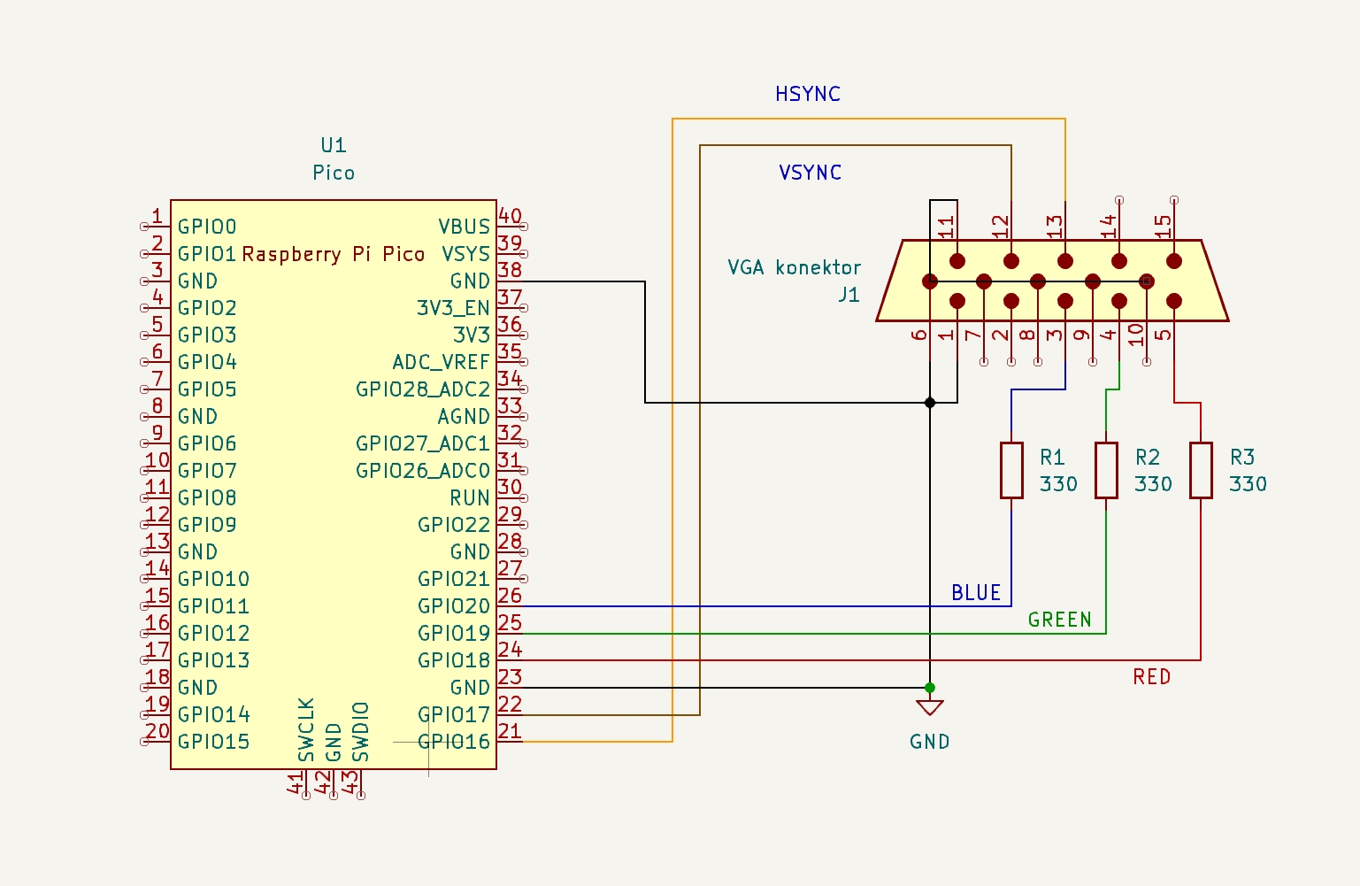Click the Pico reference text U1
Image resolution: width=1360 pixels, height=886 pixels.
tap(332, 145)
